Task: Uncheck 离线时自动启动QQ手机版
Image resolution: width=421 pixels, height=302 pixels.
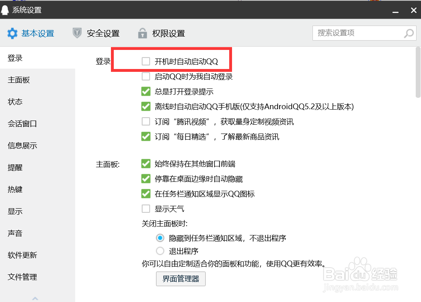Action: [x=146, y=106]
